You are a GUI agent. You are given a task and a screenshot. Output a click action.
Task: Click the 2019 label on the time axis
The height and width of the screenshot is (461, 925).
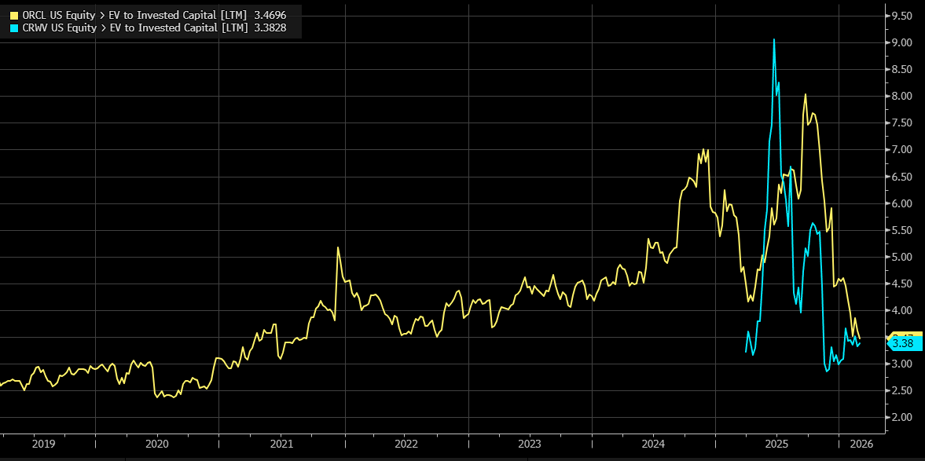46,443
